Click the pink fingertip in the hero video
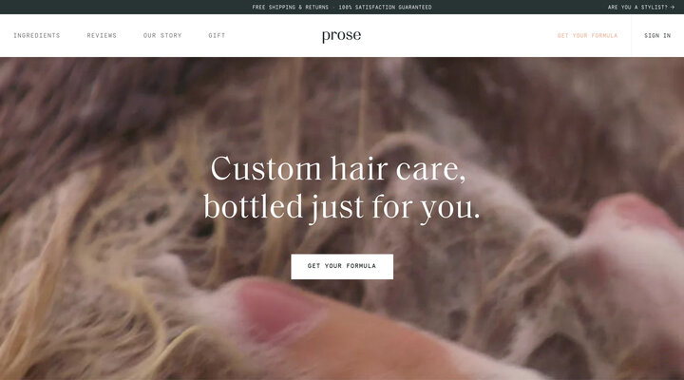 277,311
